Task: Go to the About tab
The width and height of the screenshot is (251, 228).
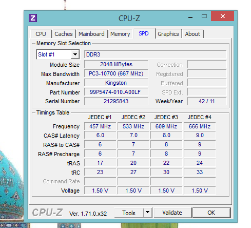Action: (x=192, y=34)
